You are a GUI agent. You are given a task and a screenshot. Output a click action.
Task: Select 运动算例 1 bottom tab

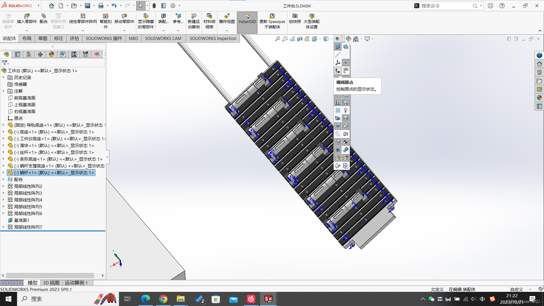76,283
